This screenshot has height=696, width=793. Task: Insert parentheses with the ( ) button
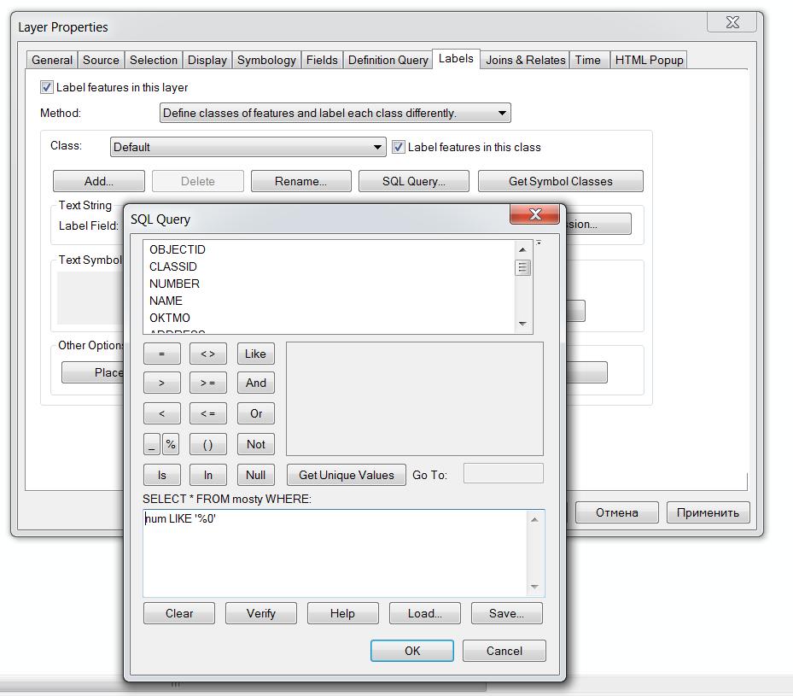tap(208, 444)
